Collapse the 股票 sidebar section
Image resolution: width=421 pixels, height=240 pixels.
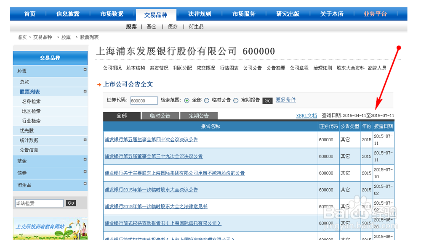click(85, 69)
